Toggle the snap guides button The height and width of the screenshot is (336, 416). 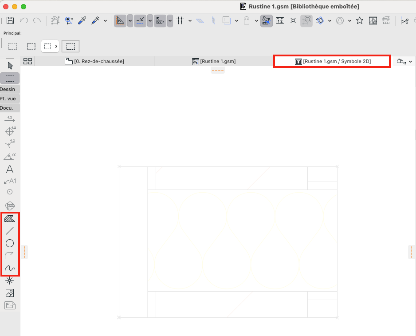140,21
